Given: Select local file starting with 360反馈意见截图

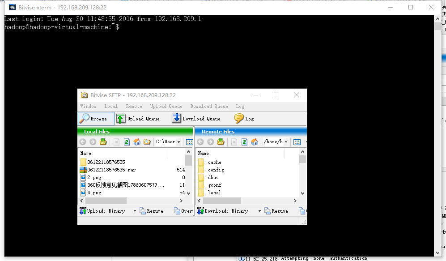Looking at the screenshot, I should point(122,185).
